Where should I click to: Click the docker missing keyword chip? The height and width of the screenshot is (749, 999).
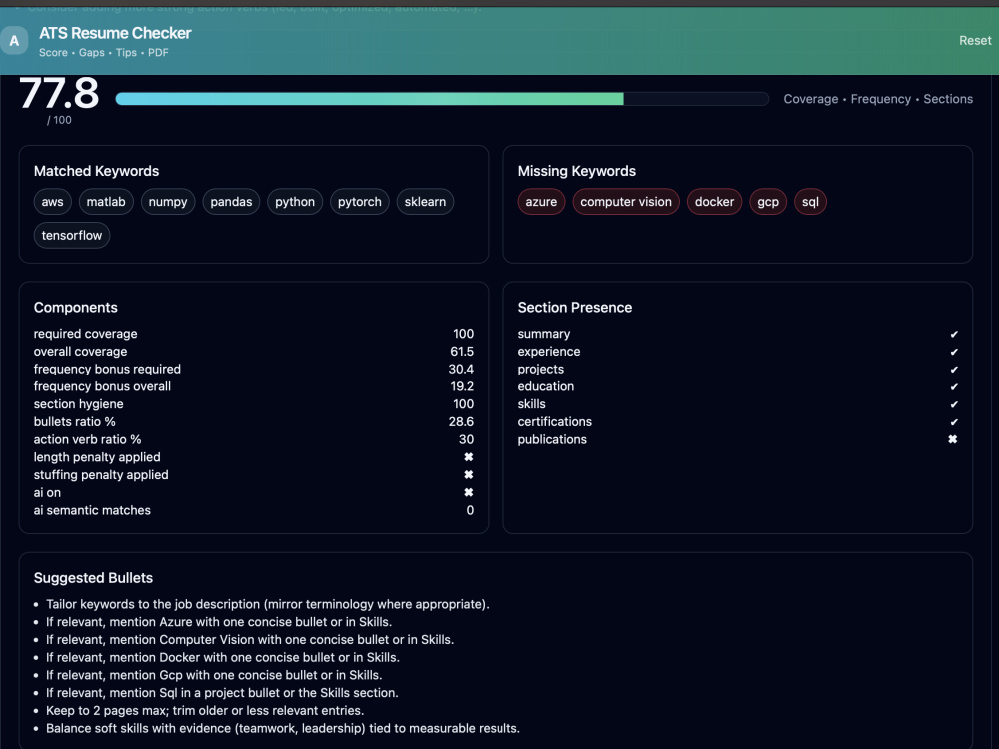tap(714, 202)
